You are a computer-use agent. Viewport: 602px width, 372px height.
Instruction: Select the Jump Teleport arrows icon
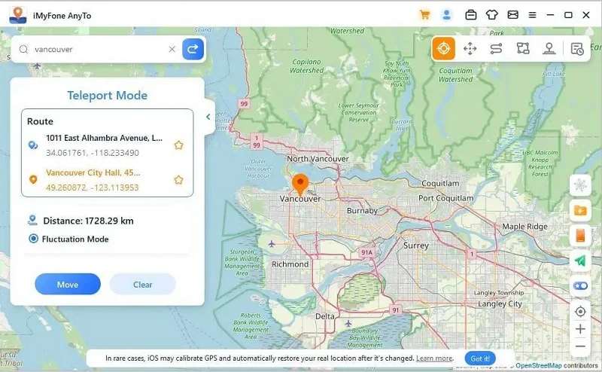coord(470,49)
